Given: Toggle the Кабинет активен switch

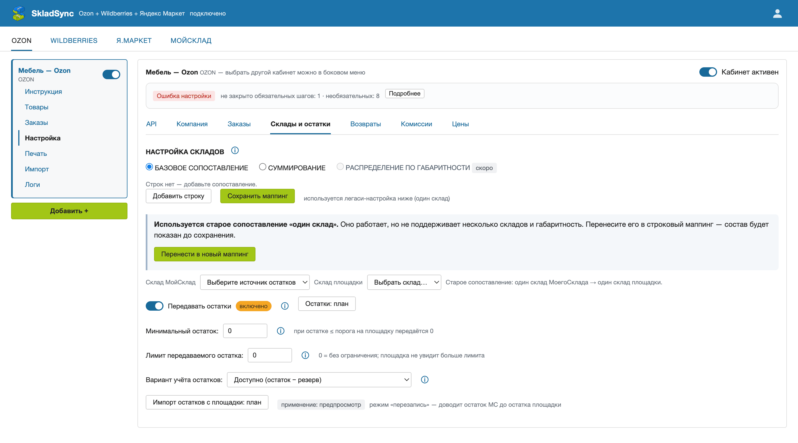Looking at the screenshot, I should (708, 72).
